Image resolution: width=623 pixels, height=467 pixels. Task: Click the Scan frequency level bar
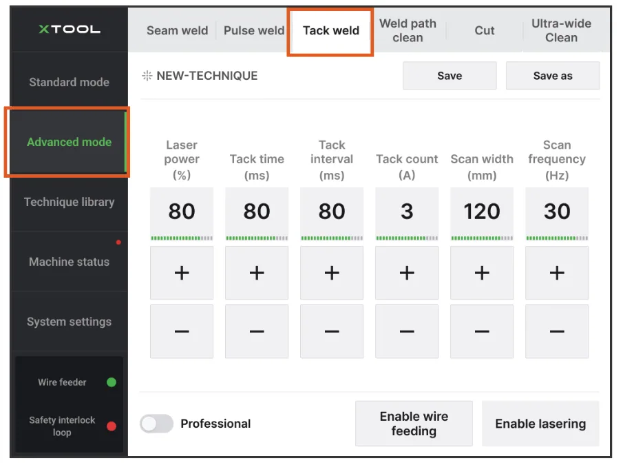(557, 238)
